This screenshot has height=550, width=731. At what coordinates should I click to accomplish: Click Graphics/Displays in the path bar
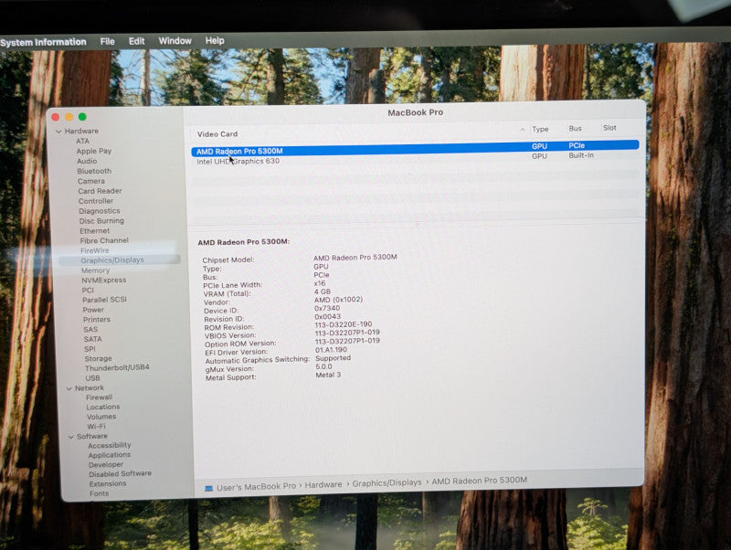pos(387,483)
